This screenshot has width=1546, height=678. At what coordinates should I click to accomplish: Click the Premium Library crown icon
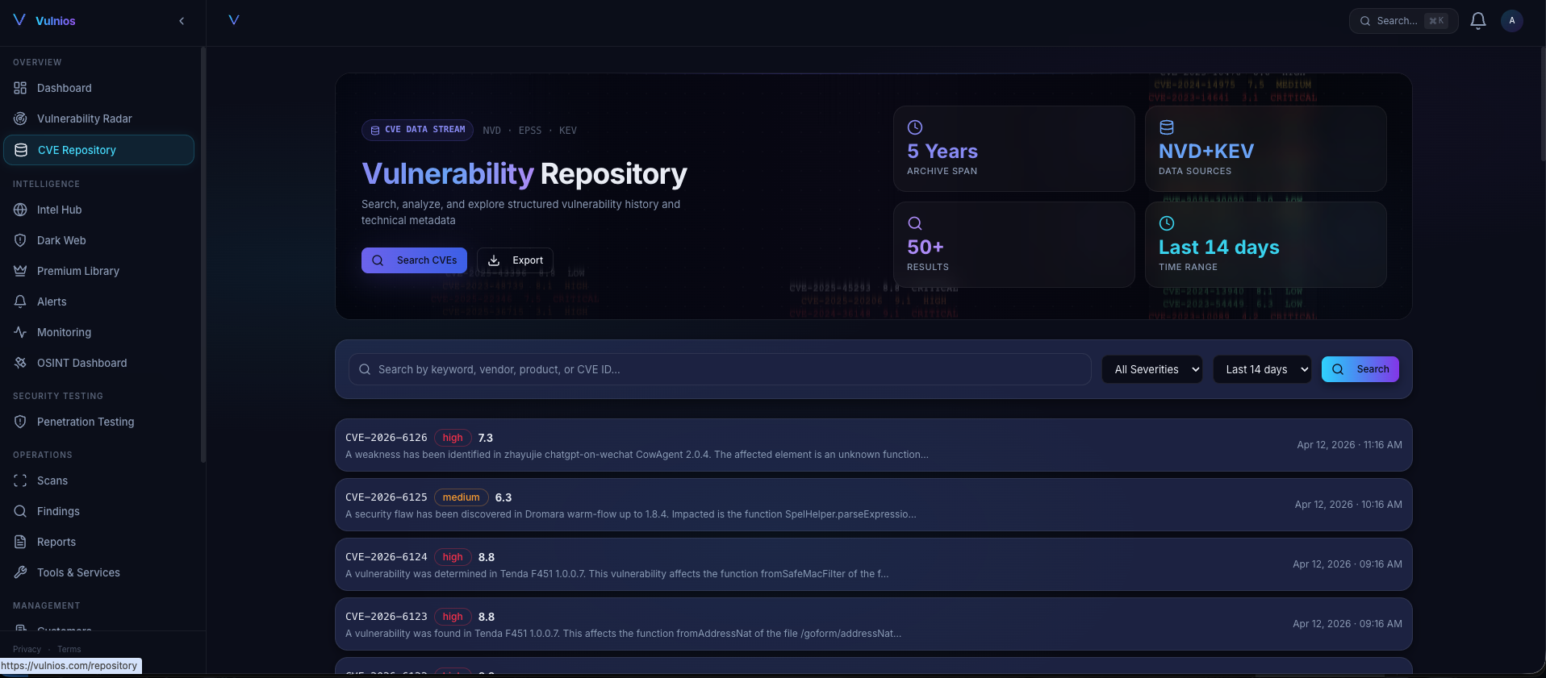click(20, 271)
